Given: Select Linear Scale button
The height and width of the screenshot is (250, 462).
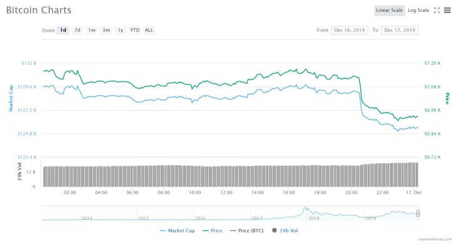Looking at the screenshot, I should (x=389, y=10).
